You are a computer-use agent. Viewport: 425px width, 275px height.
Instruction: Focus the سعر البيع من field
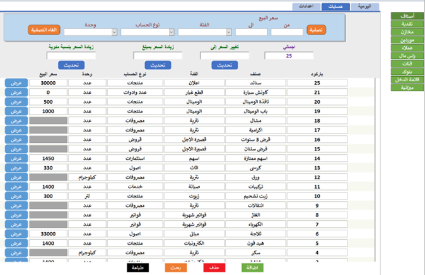[x=287, y=32]
